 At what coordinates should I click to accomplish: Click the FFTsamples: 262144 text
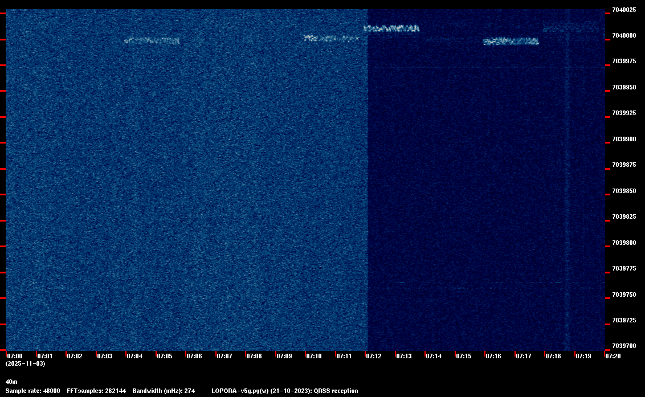(97, 391)
